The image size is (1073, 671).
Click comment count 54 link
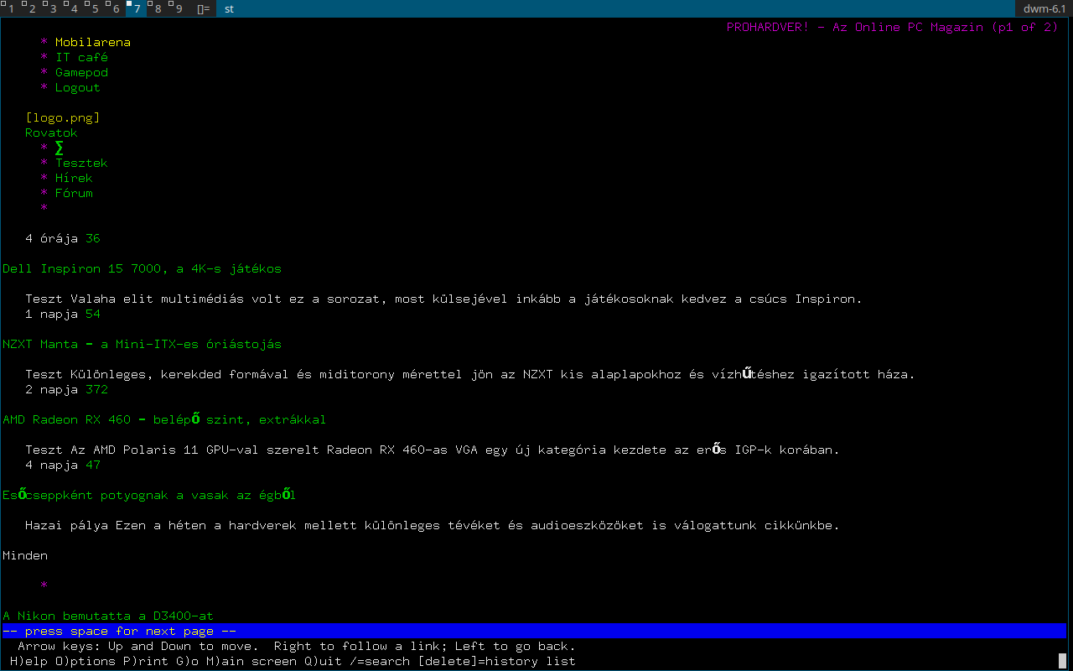(93, 314)
